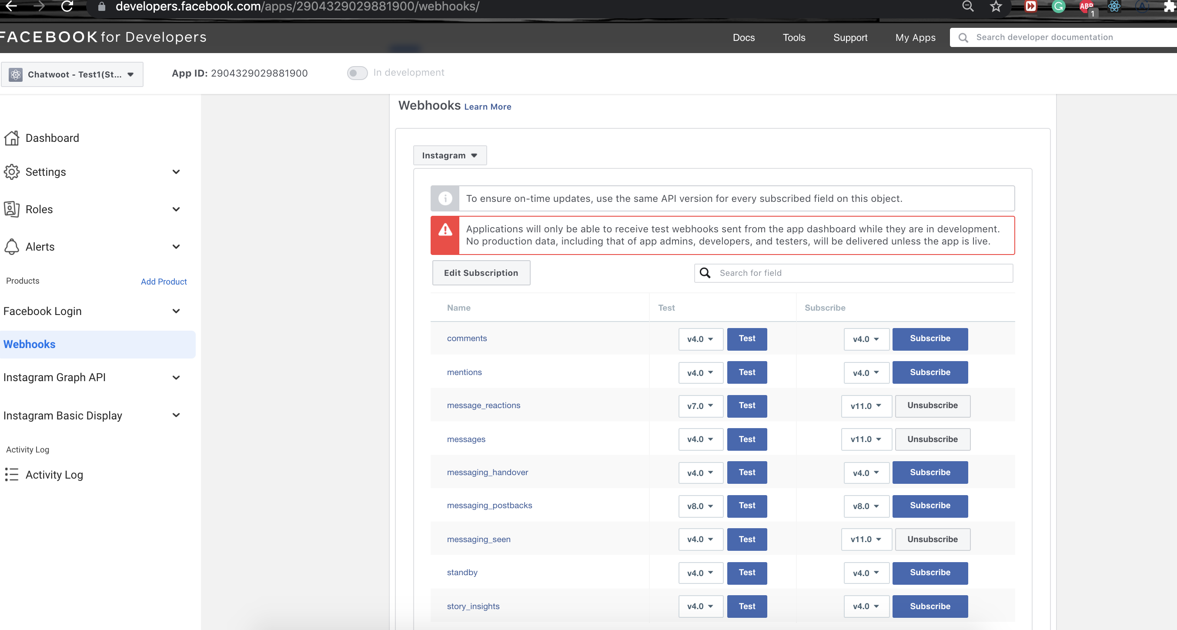Screen dimensions: 1177x630
Task: Click the Settings gear icon in sidebar
Action: click(11, 172)
